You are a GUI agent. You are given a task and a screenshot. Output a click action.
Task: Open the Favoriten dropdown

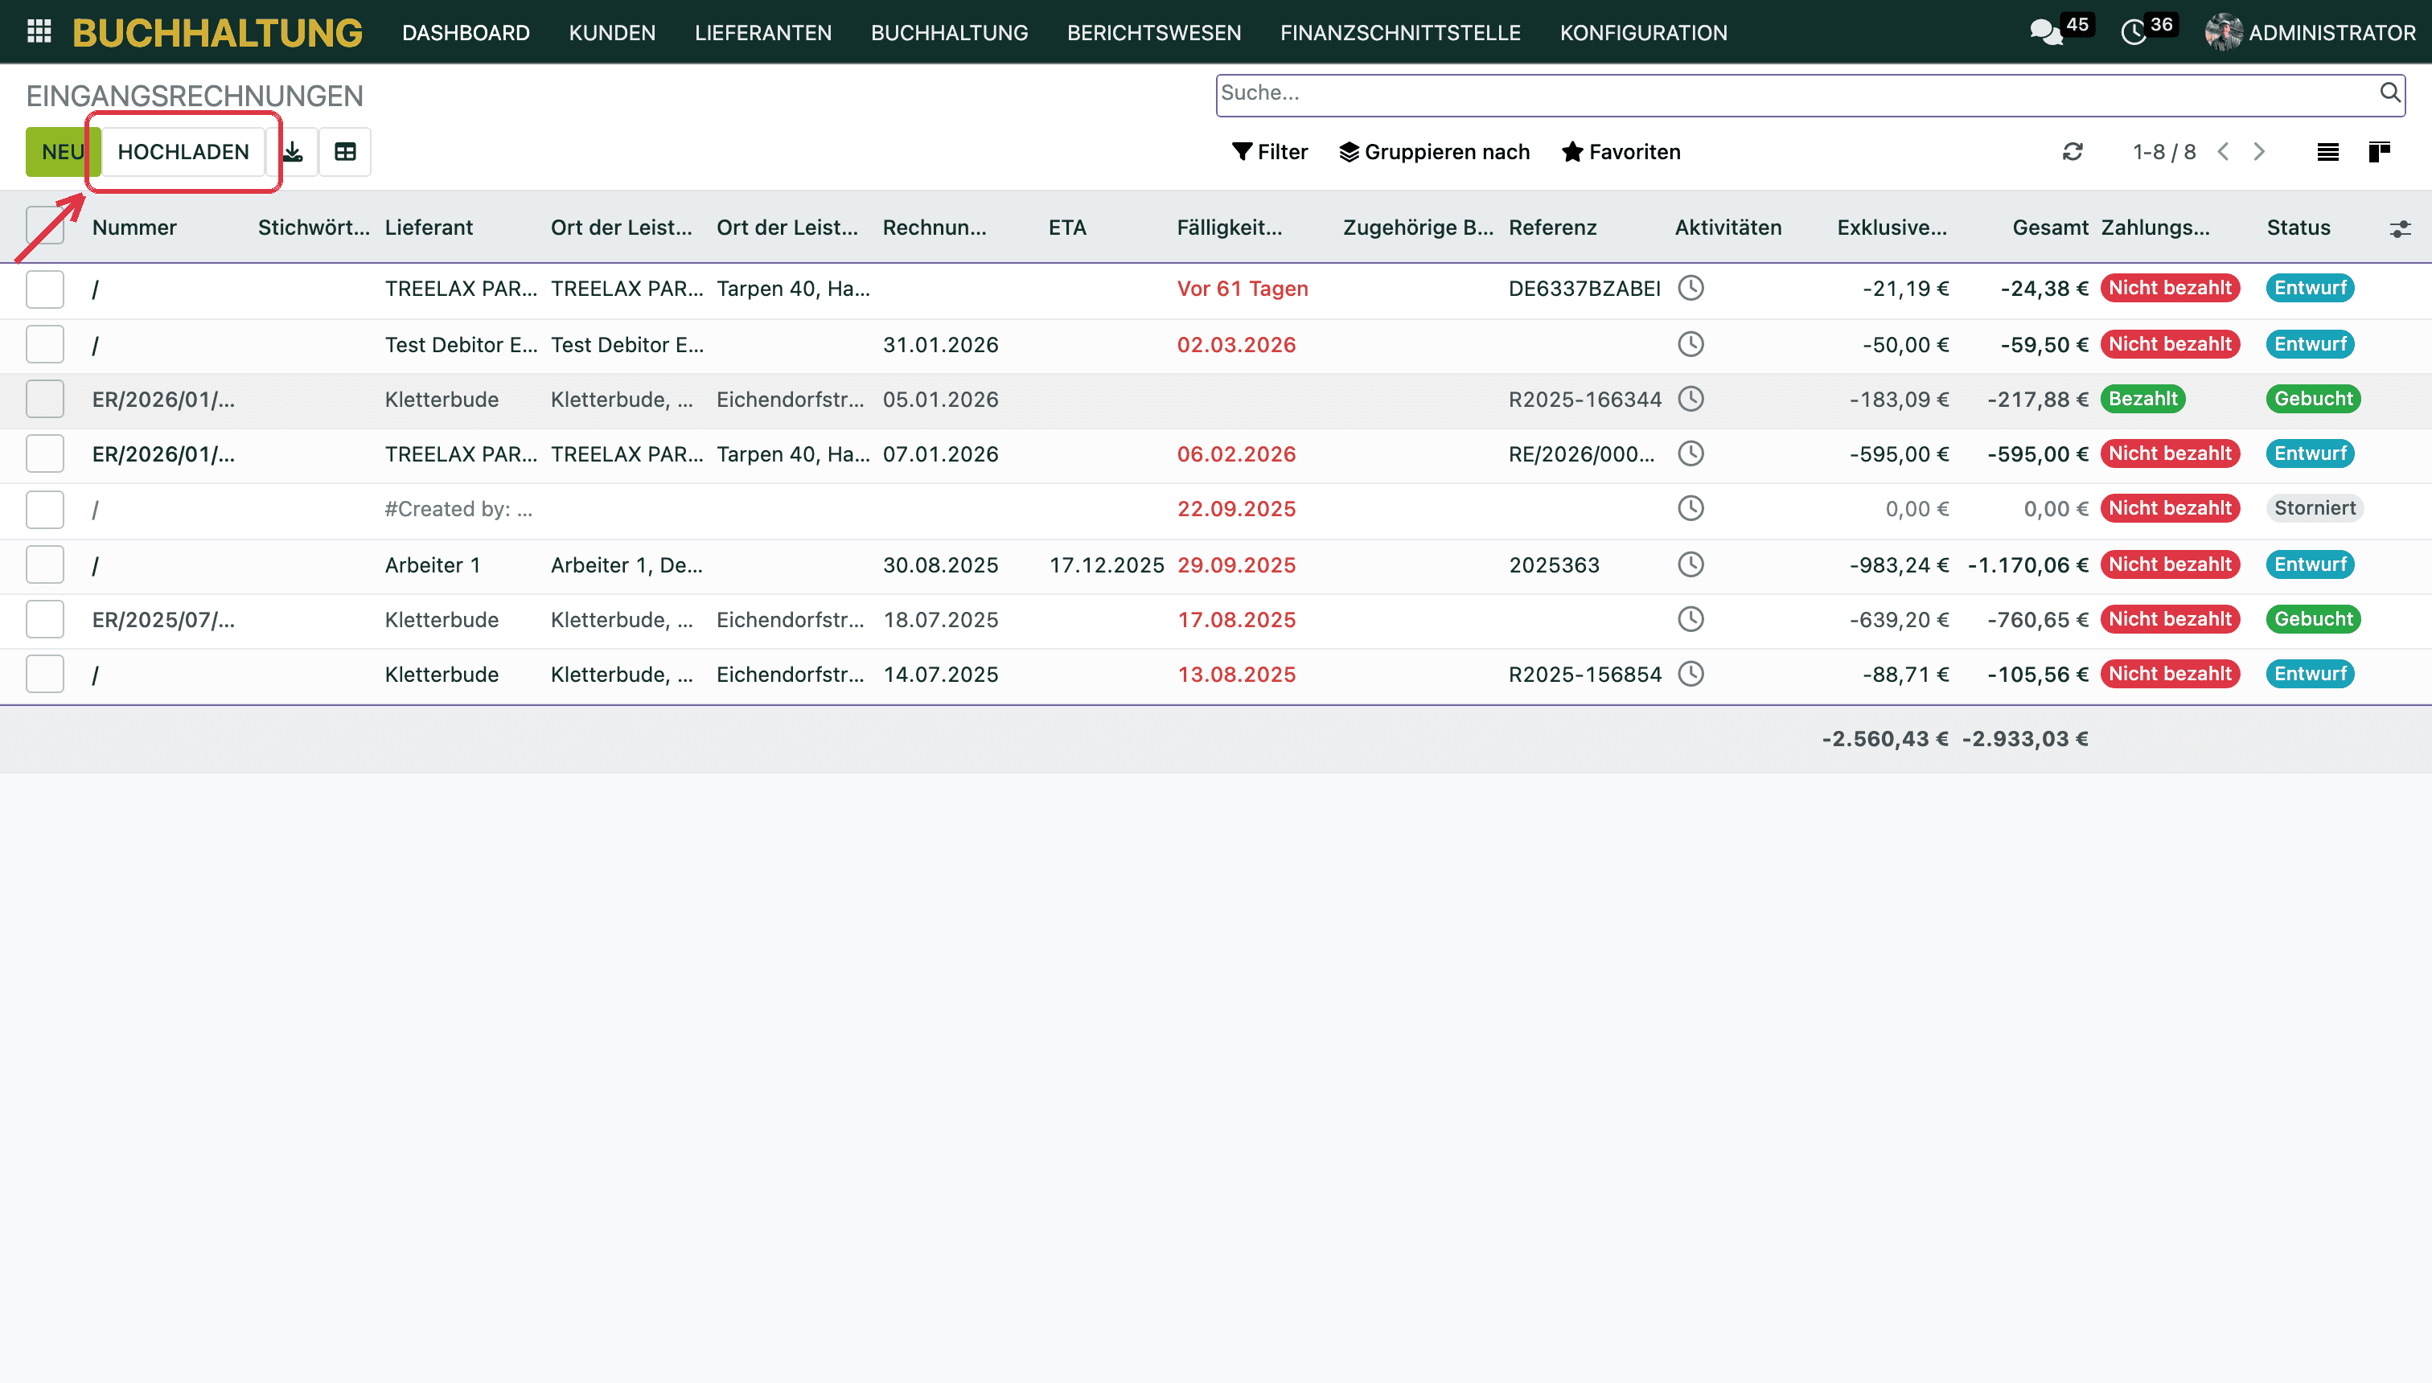pos(1621,152)
